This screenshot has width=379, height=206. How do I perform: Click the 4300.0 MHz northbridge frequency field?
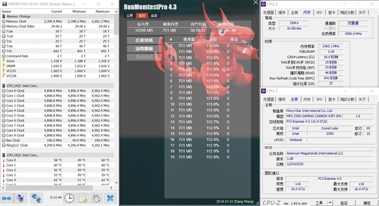pos(353,34)
